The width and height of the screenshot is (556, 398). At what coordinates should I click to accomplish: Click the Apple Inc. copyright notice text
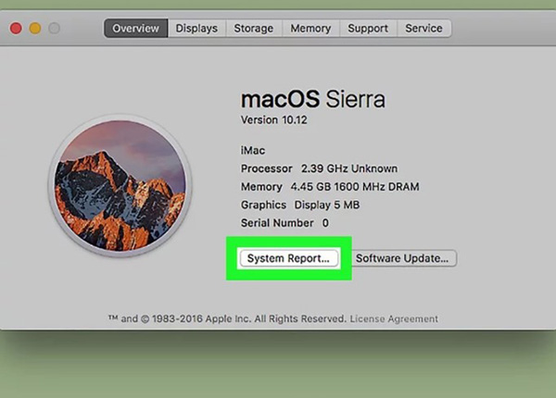227,318
